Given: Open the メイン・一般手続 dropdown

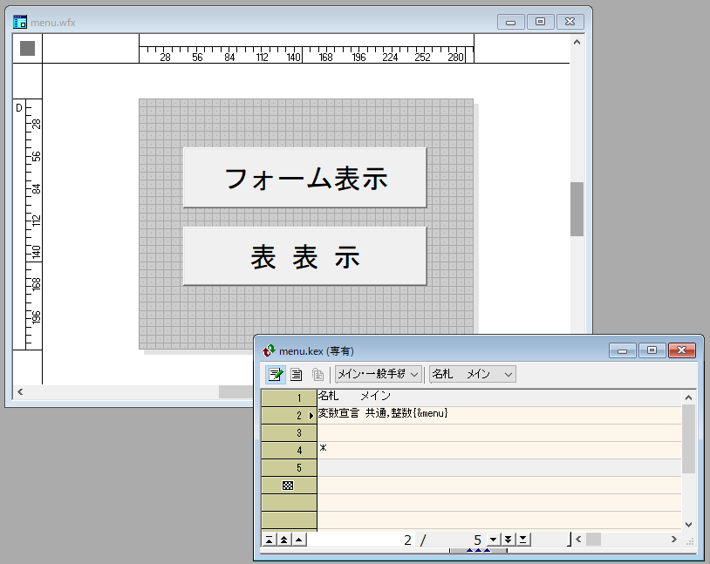Looking at the screenshot, I should point(379,374).
